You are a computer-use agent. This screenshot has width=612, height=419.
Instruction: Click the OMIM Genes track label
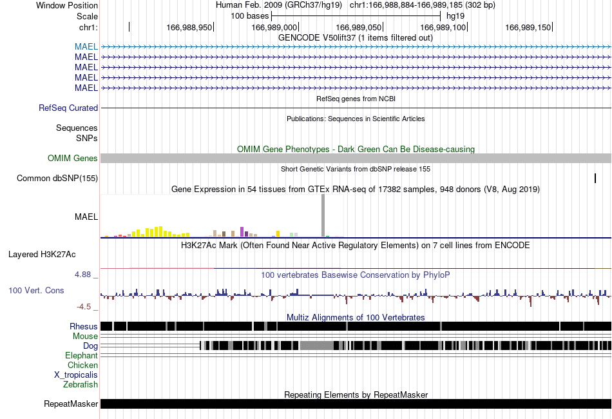click(72, 158)
